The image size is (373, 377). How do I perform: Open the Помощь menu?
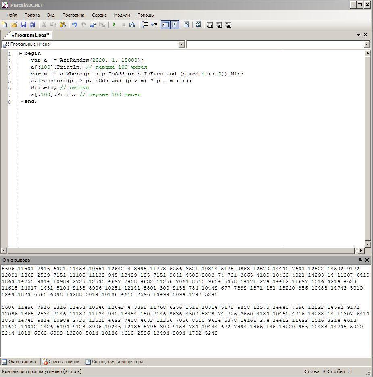pos(146,15)
